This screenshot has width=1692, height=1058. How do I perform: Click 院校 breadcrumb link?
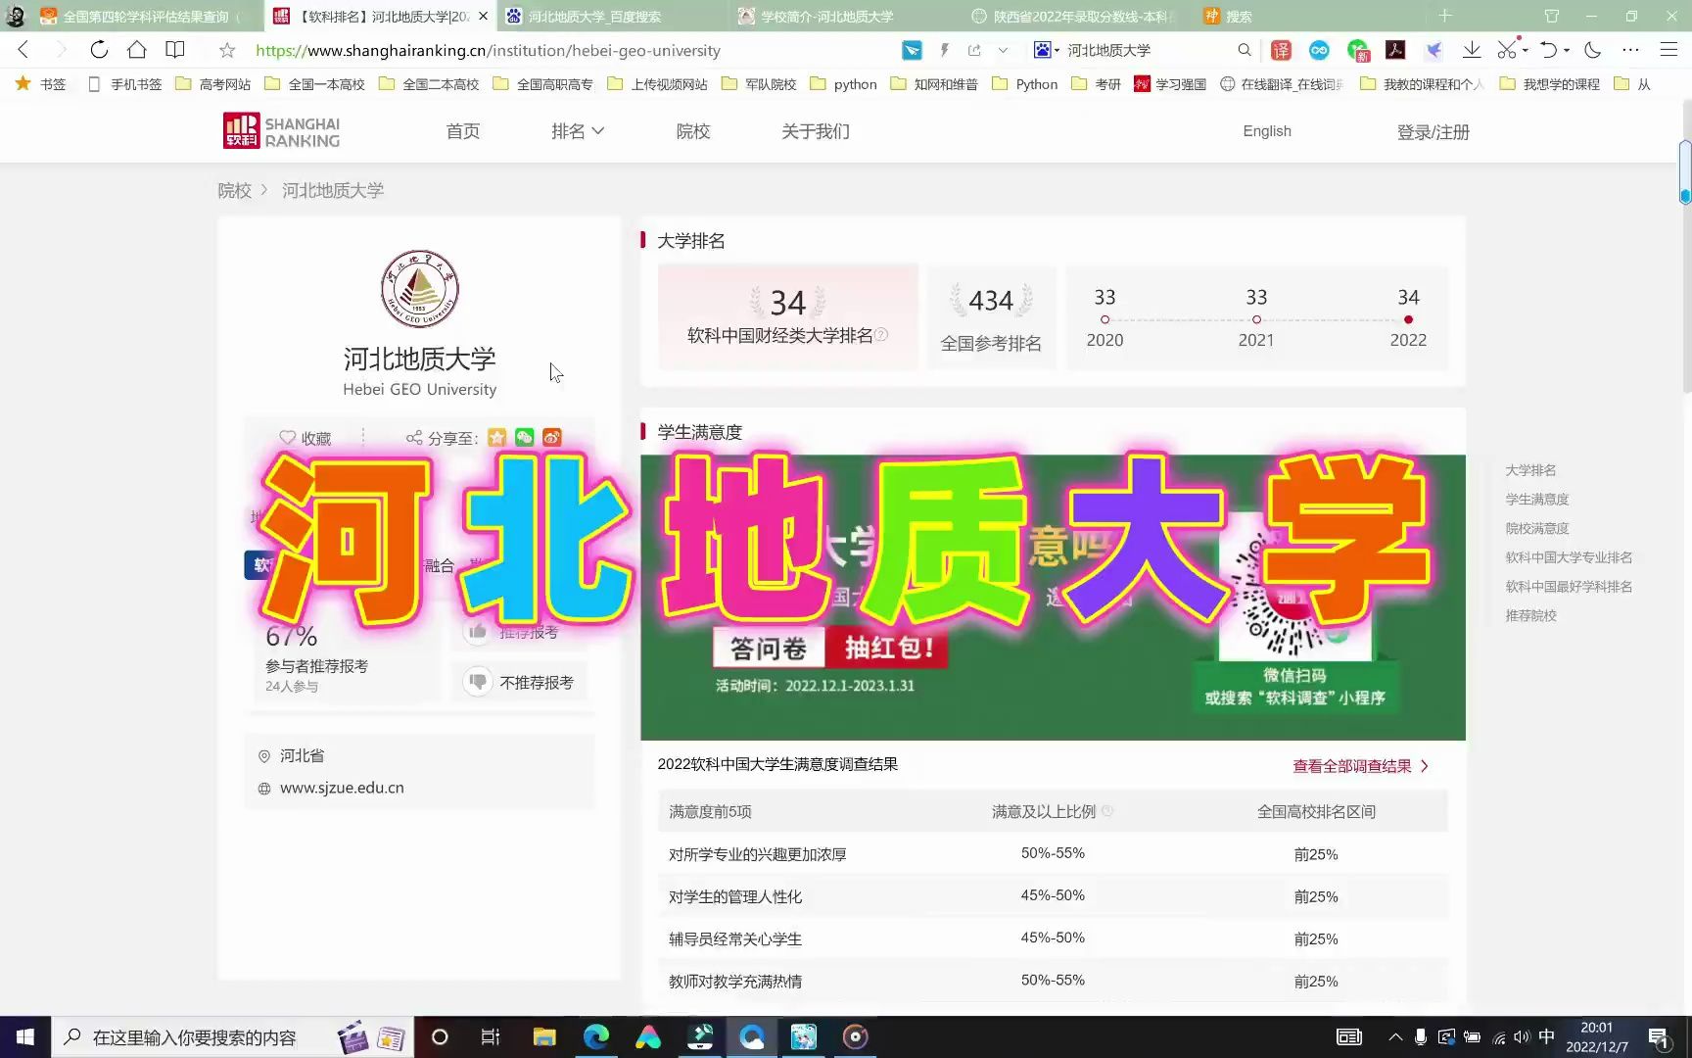pos(235,190)
